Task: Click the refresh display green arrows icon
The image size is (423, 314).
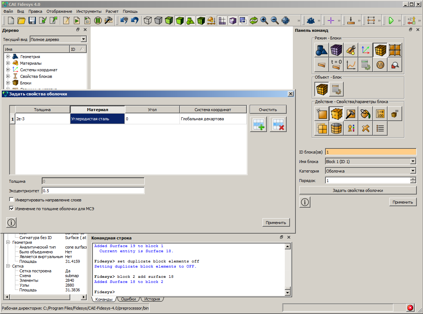Action: (x=254, y=20)
